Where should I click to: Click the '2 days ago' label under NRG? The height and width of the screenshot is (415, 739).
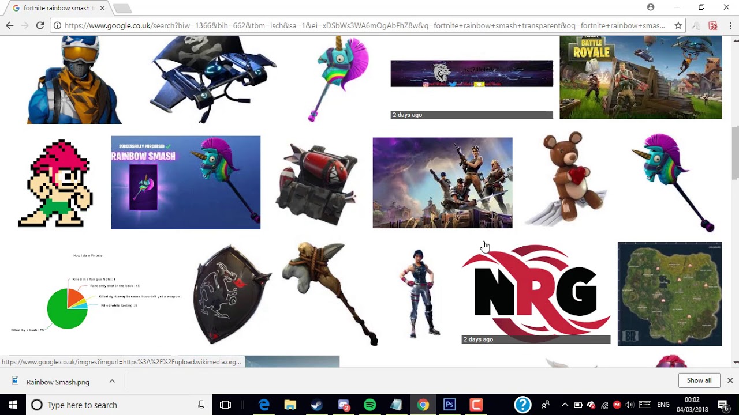tap(478, 339)
